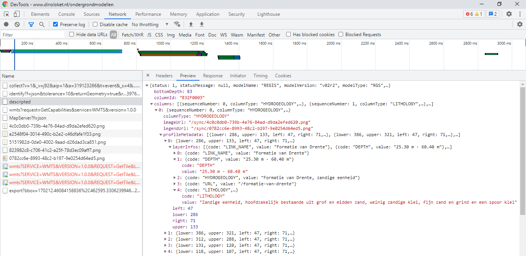Export HAR file download arrow
Image resolution: width=526 pixels, height=256 pixels.
click(x=201, y=24)
